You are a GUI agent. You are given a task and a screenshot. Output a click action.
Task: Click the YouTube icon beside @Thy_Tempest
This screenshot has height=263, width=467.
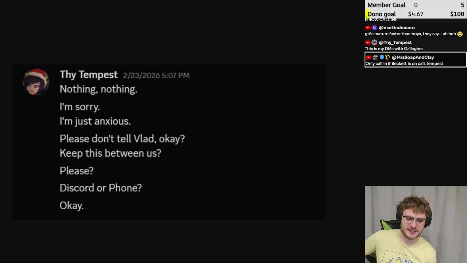coord(368,43)
